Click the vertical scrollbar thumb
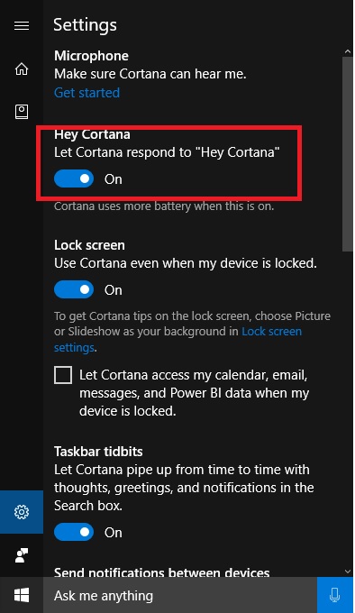Image resolution: width=355 pixels, height=613 pixels. click(x=348, y=154)
